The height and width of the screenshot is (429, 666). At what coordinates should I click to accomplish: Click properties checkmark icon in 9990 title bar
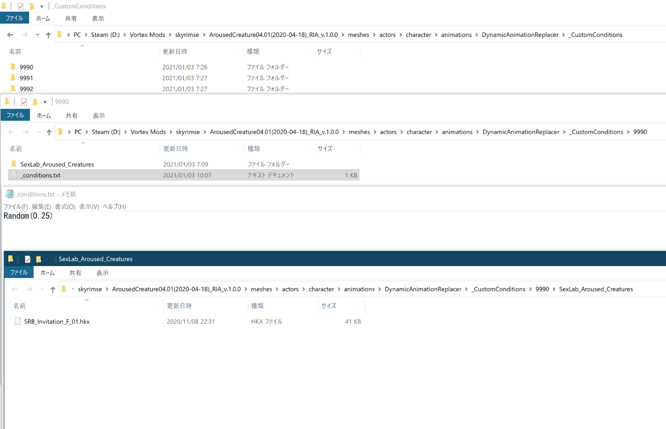pos(24,102)
